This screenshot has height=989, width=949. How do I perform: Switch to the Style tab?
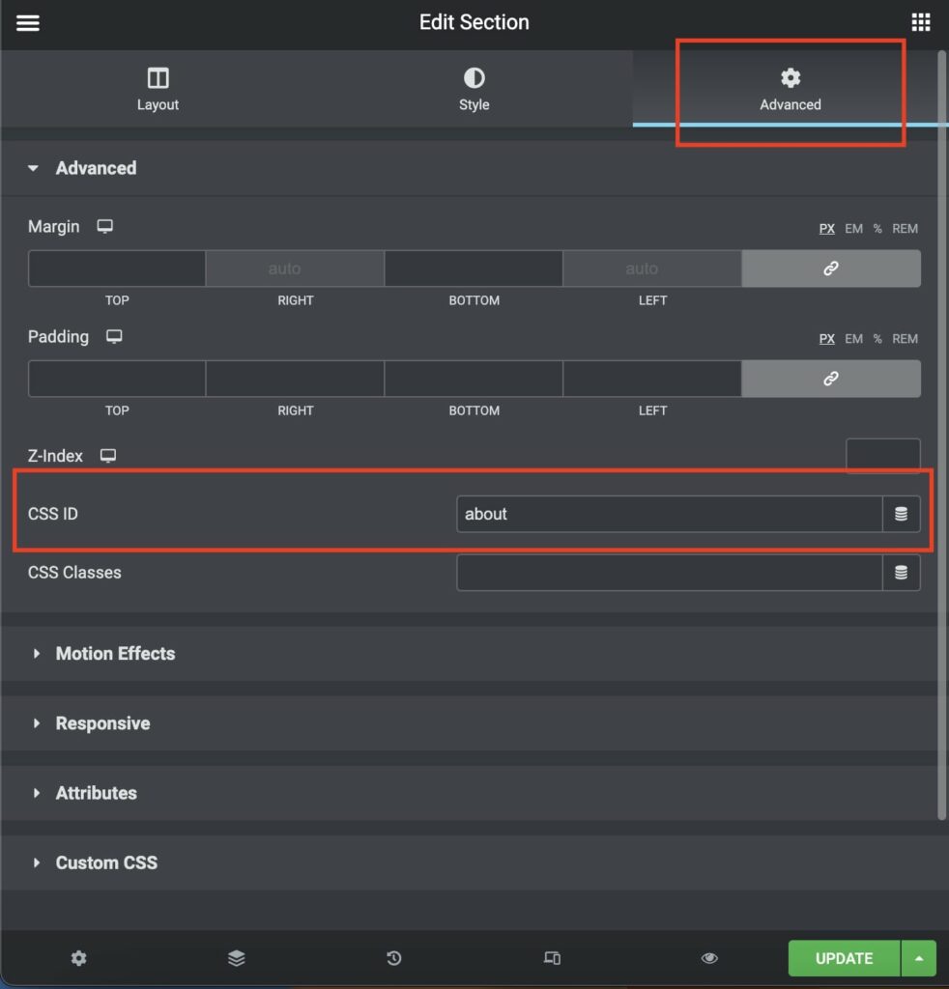[474, 89]
